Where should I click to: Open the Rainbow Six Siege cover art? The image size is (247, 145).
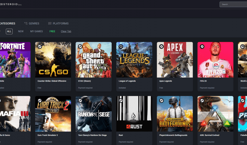click(94, 114)
